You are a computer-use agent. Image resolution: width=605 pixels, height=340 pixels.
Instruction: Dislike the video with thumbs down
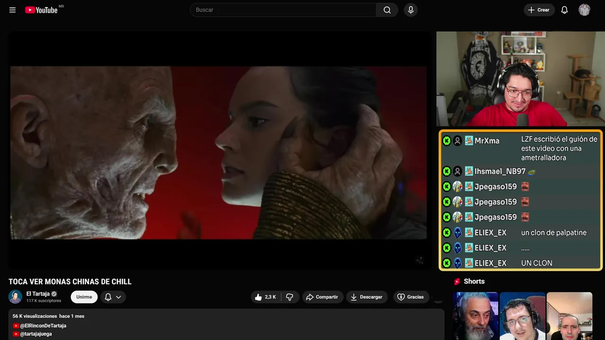tap(290, 297)
